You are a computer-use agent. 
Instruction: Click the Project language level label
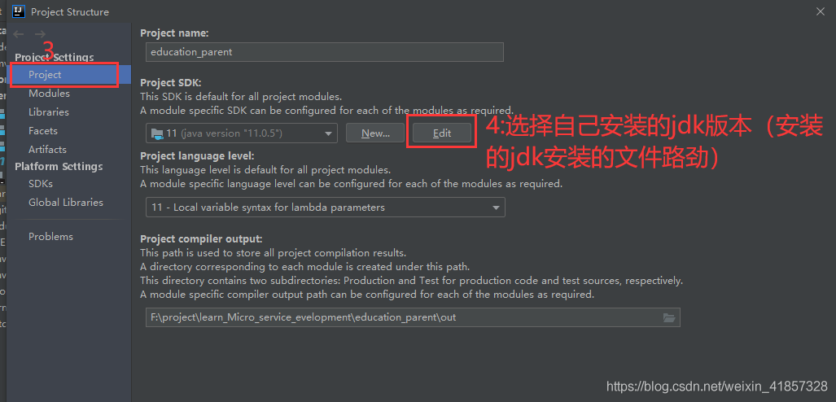coord(197,156)
